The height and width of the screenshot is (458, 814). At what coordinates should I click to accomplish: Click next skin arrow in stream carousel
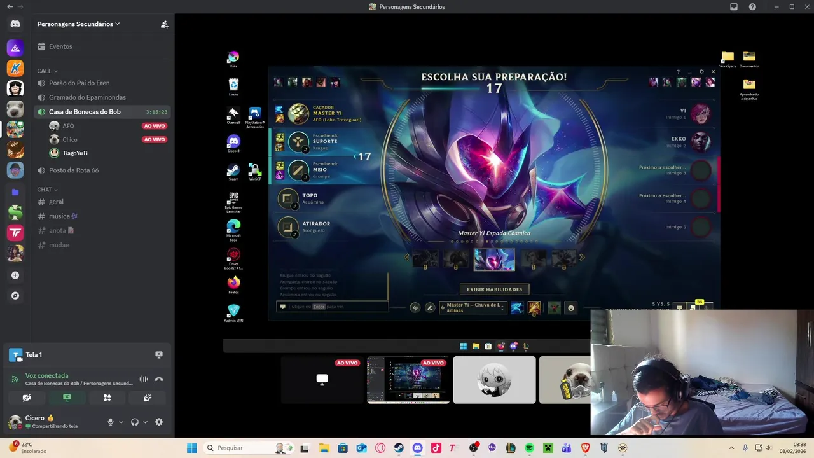581,257
